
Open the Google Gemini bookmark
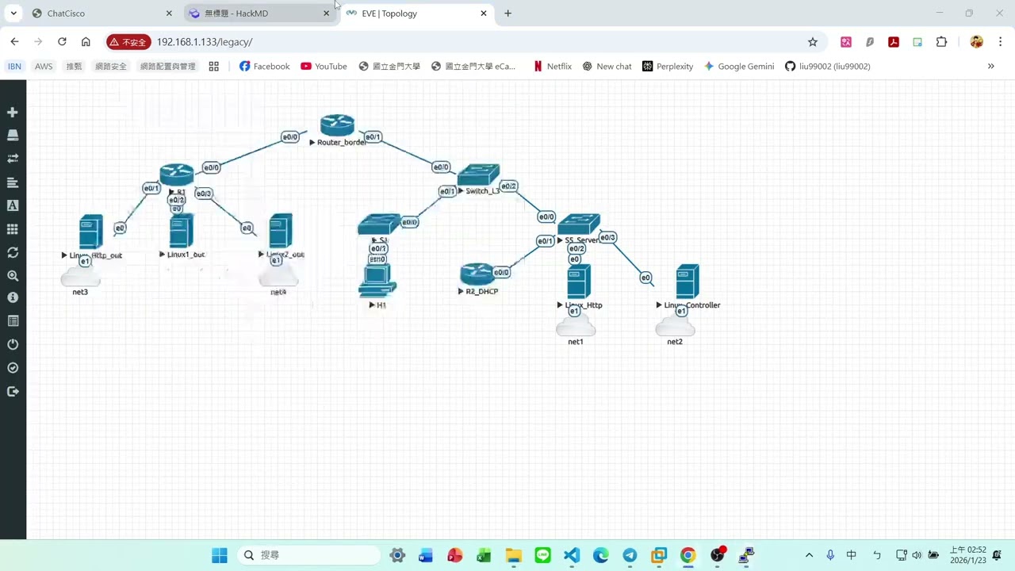[x=739, y=67]
